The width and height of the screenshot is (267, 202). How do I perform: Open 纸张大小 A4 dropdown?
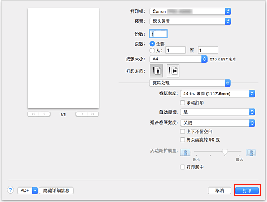coord(178,59)
